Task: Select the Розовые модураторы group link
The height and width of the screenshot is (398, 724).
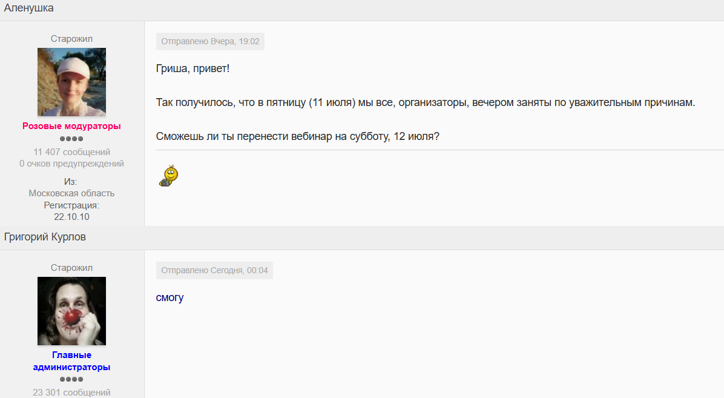Action: [x=71, y=126]
